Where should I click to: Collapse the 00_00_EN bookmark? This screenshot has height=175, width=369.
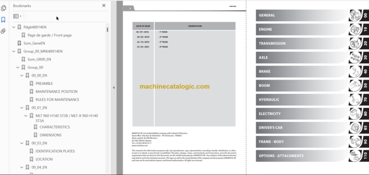point(22,75)
